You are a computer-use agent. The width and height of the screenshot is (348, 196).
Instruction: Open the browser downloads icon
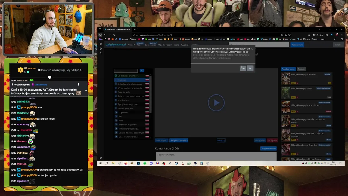click(309, 35)
